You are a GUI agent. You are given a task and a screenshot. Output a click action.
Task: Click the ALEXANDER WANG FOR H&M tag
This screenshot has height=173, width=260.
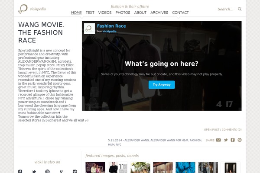[169, 140]
